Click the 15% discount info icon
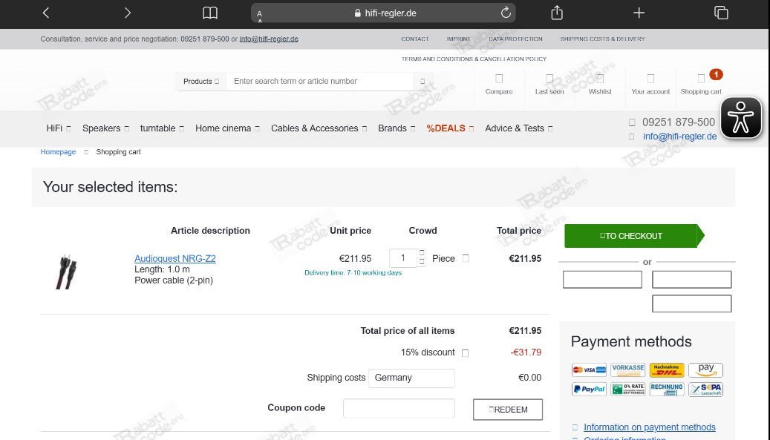 [x=465, y=353]
